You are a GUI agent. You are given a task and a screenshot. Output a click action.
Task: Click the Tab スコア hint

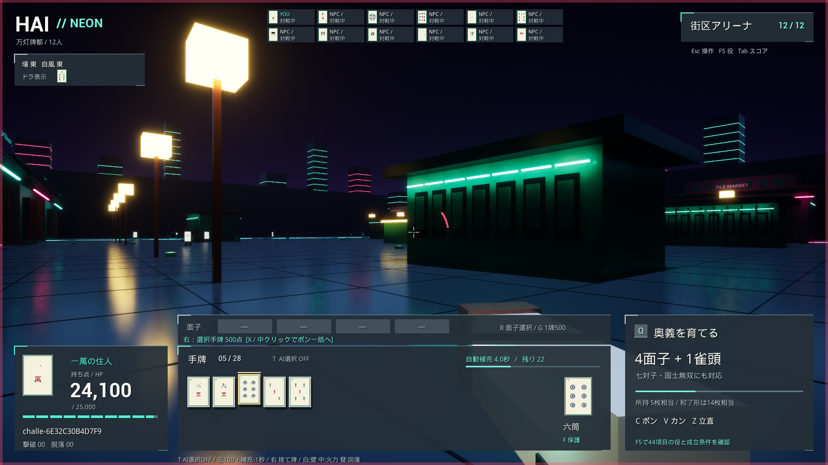(x=752, y=51)
